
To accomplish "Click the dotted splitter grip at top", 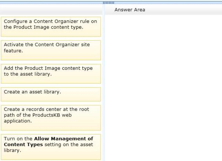I will [x=111, y=1].
